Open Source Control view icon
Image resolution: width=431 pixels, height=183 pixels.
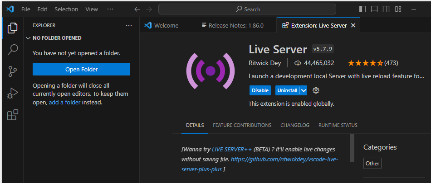pos(12,71)
